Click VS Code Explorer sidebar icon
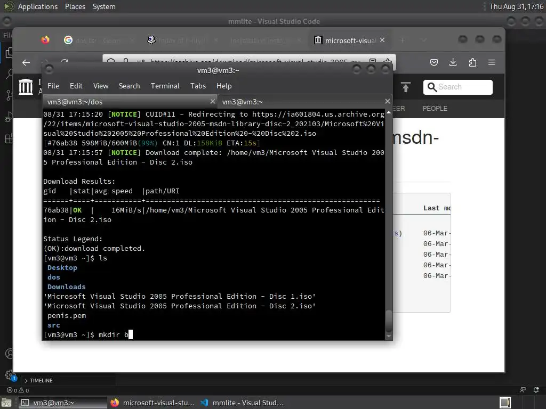The width and height of the screenshot is (546, 409). [9, 53]
